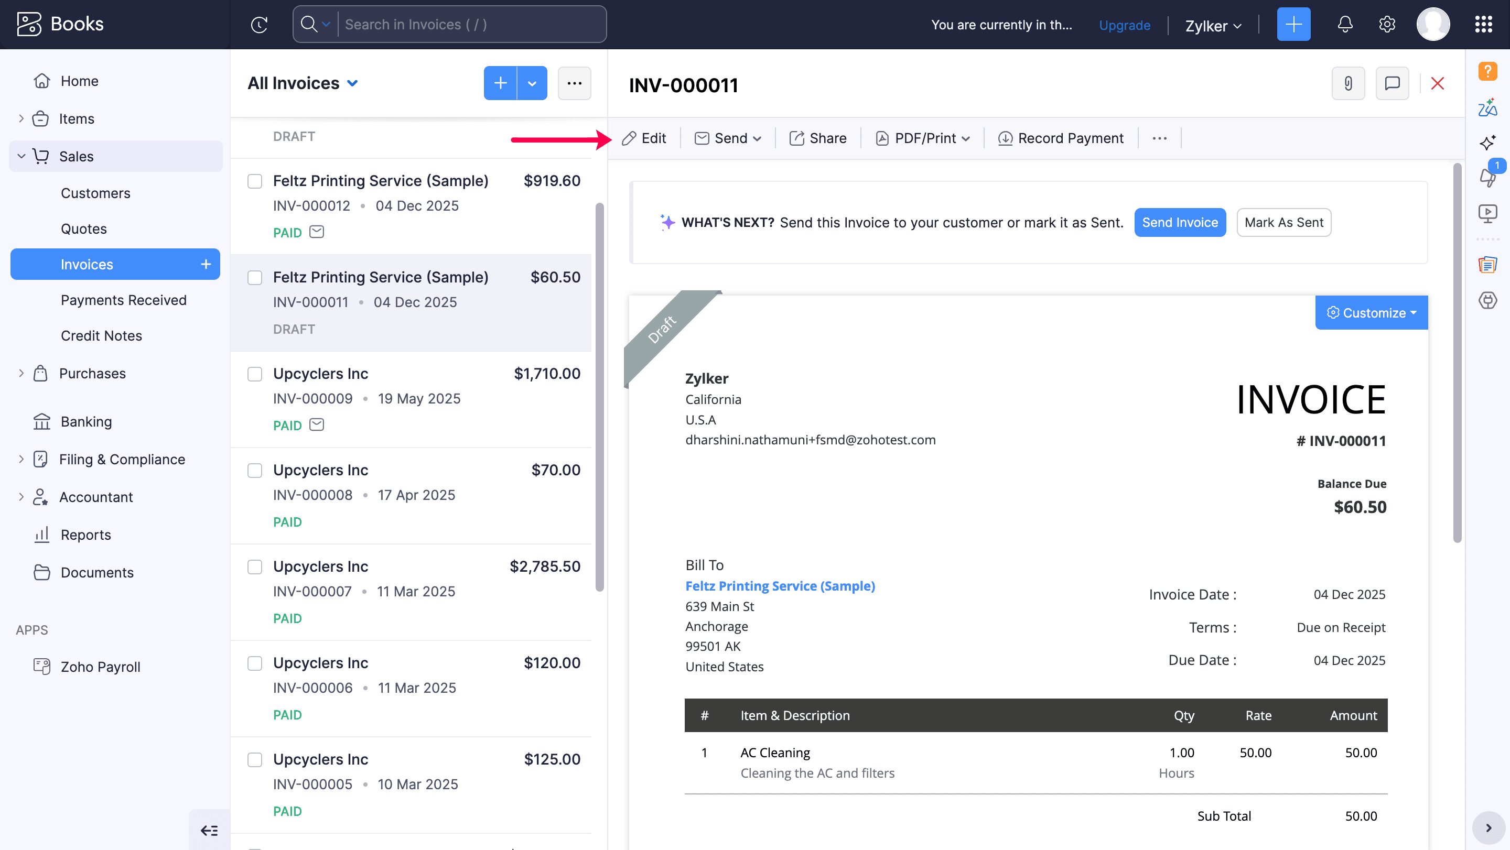Focus the Search in Invoices field
Screen dimensions: 1510x850
coord(472,25)
